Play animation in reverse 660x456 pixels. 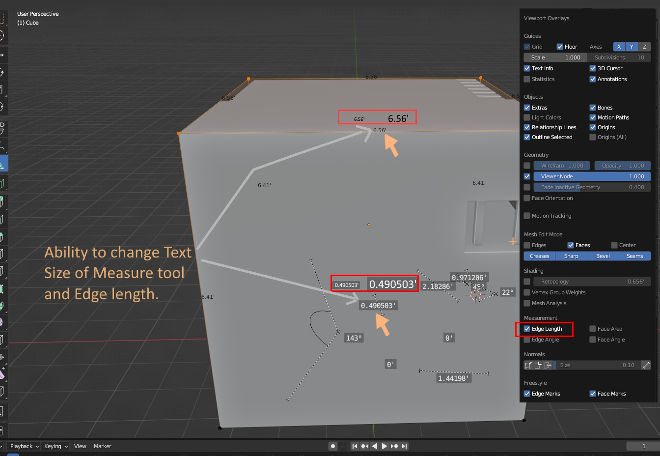click(375, 446)
